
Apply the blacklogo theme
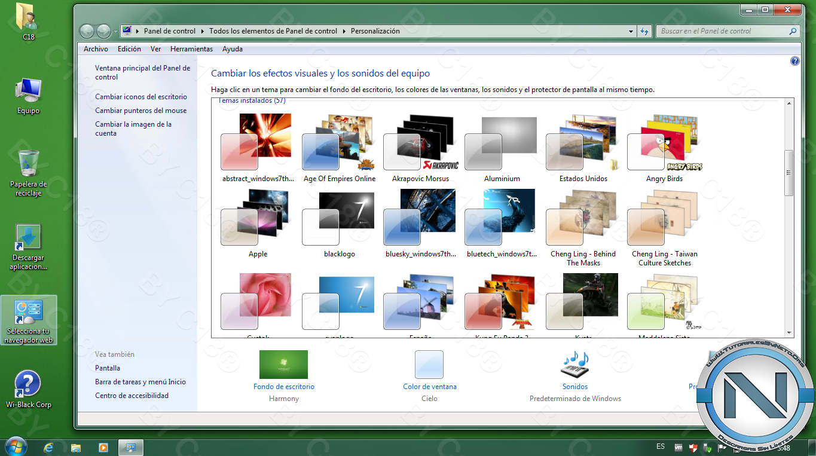pos(340,224)
